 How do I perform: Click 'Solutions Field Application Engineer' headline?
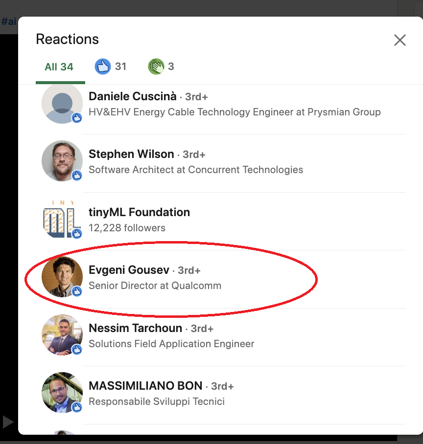[171, 344]
